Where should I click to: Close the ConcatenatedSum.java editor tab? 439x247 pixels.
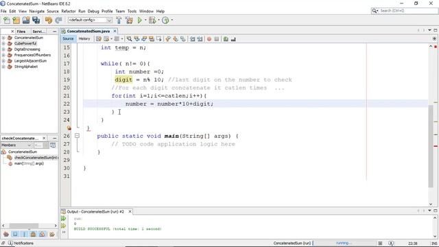[x=115, y=31]
